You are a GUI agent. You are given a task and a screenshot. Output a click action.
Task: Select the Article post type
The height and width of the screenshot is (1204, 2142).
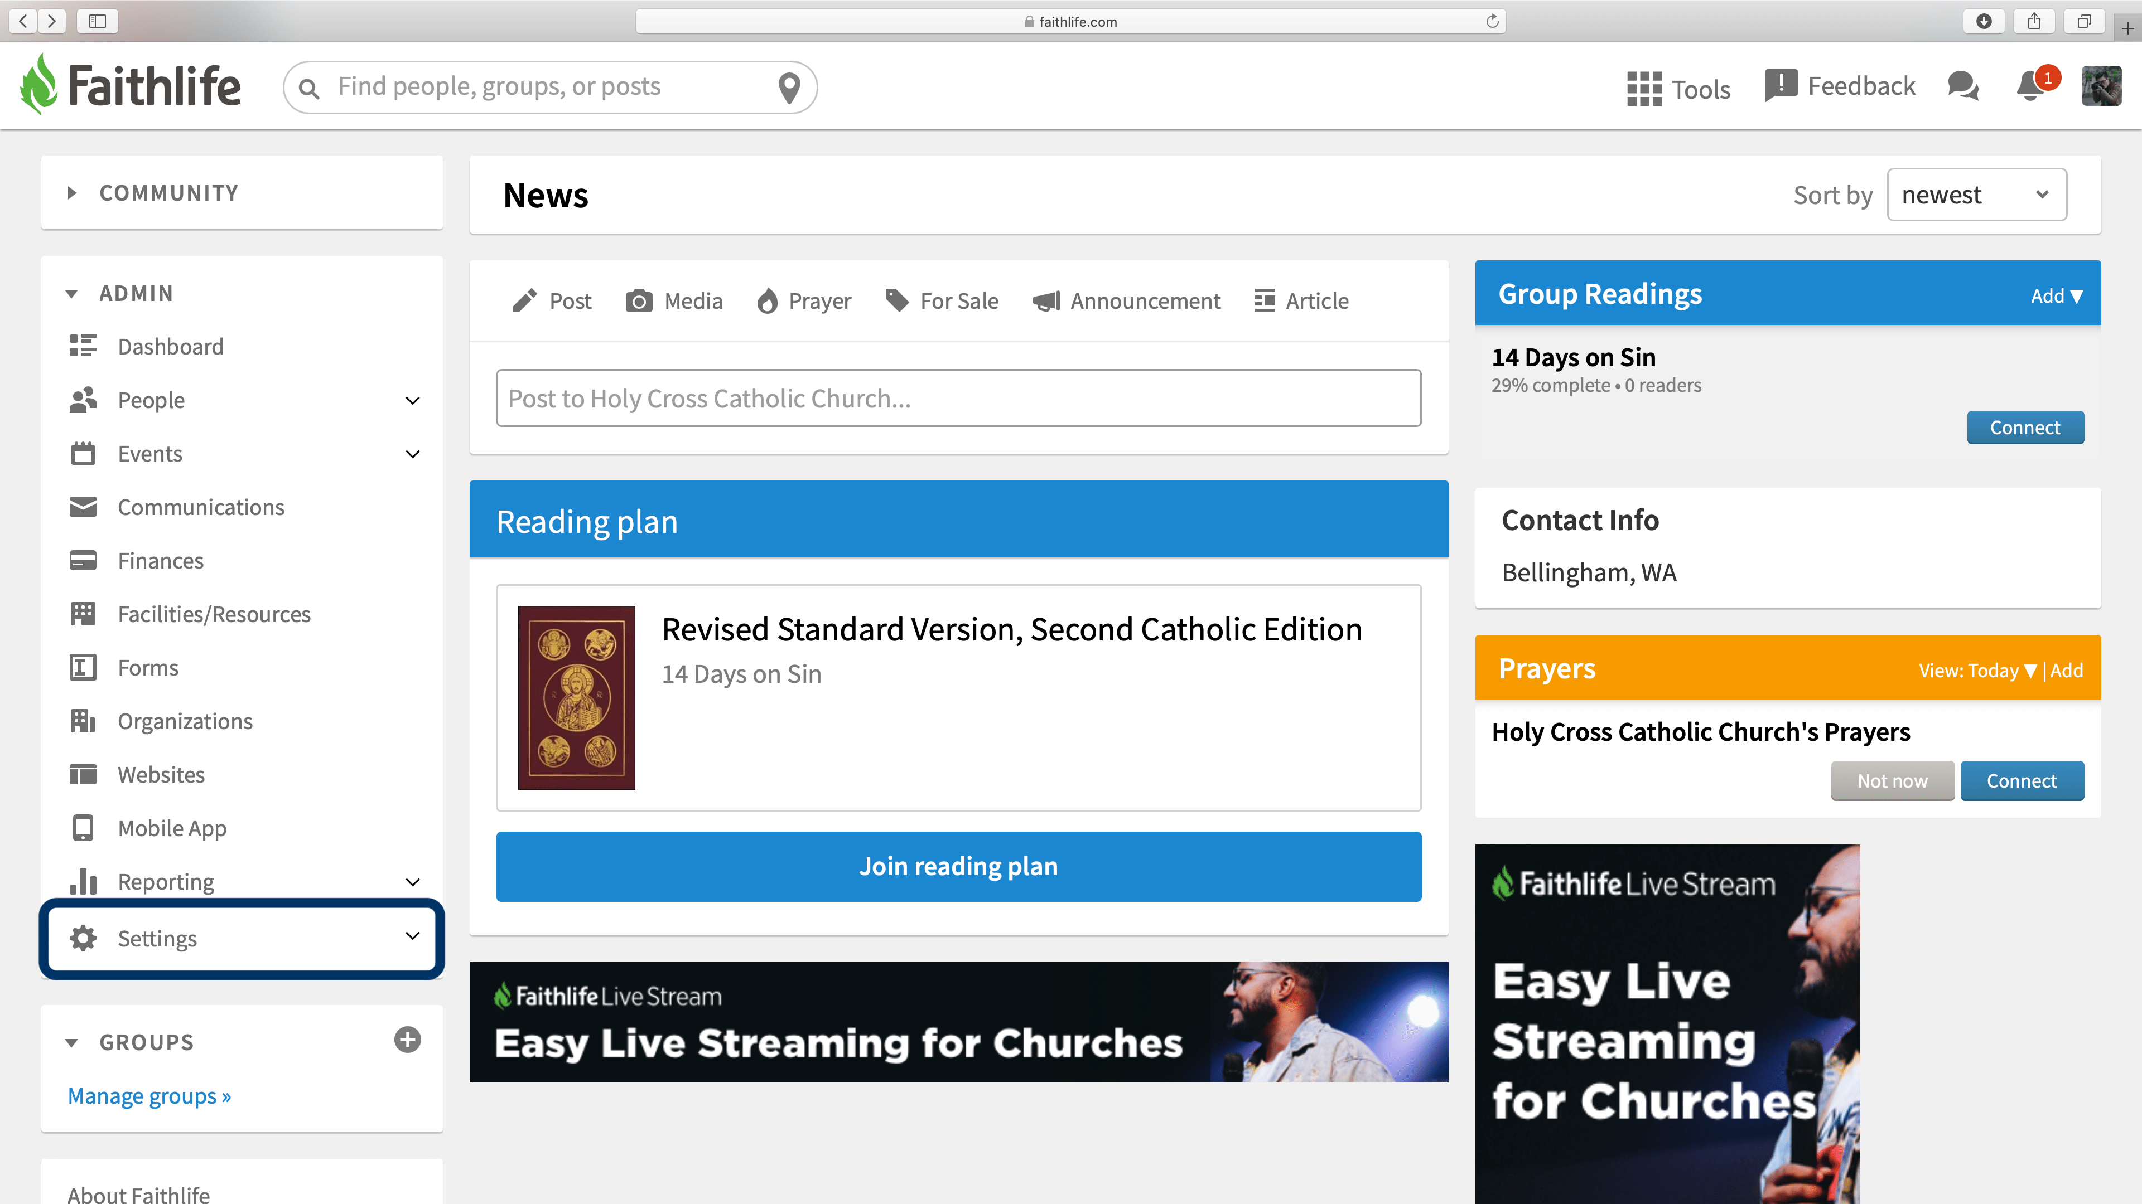click(x=1301, y=301)
